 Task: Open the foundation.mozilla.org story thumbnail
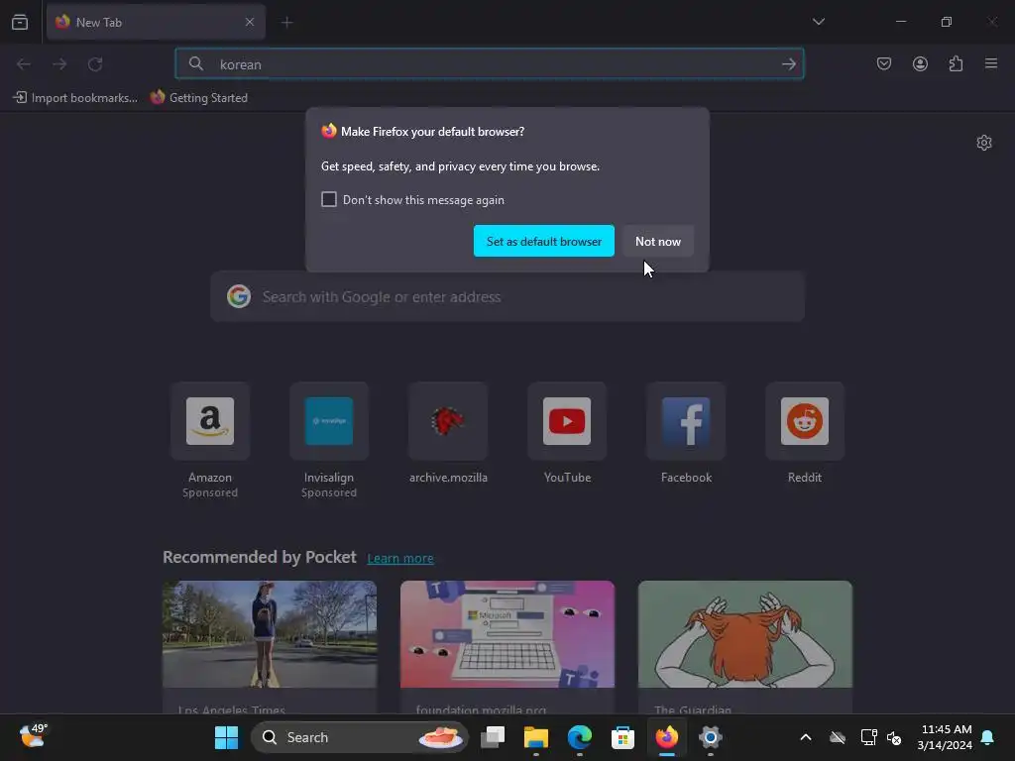(507, 634)
